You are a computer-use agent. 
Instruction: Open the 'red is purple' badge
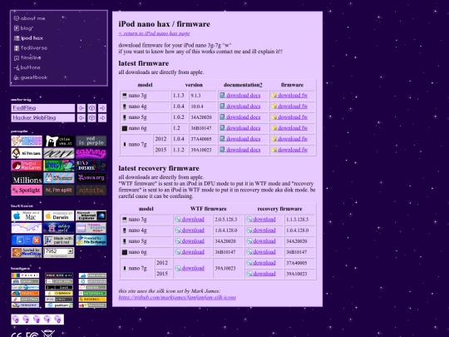91,141
